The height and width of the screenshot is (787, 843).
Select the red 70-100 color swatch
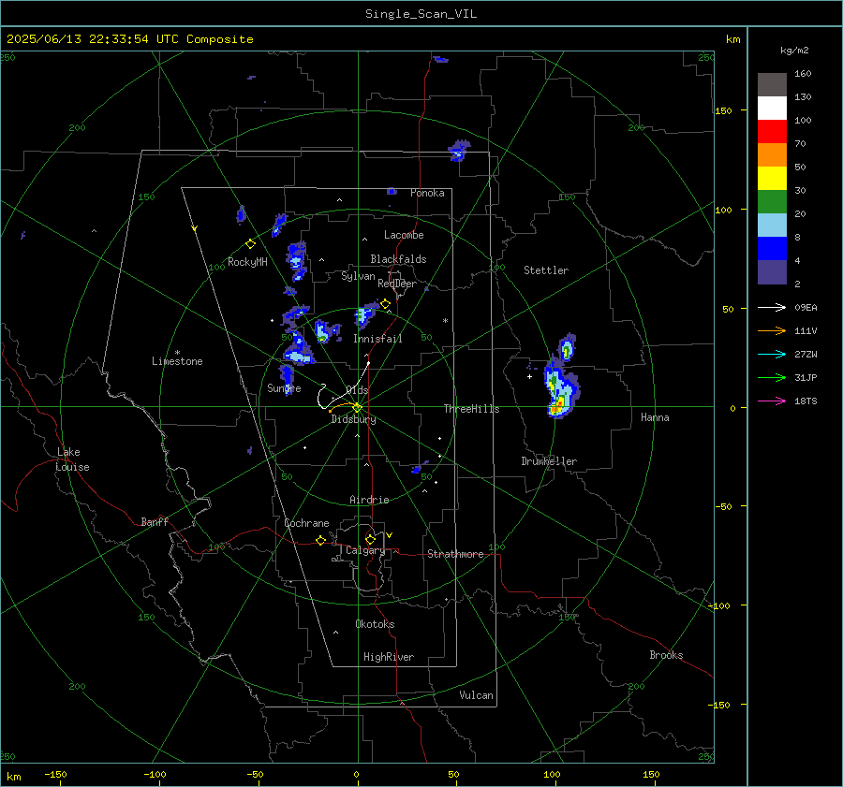pos(772,132)
